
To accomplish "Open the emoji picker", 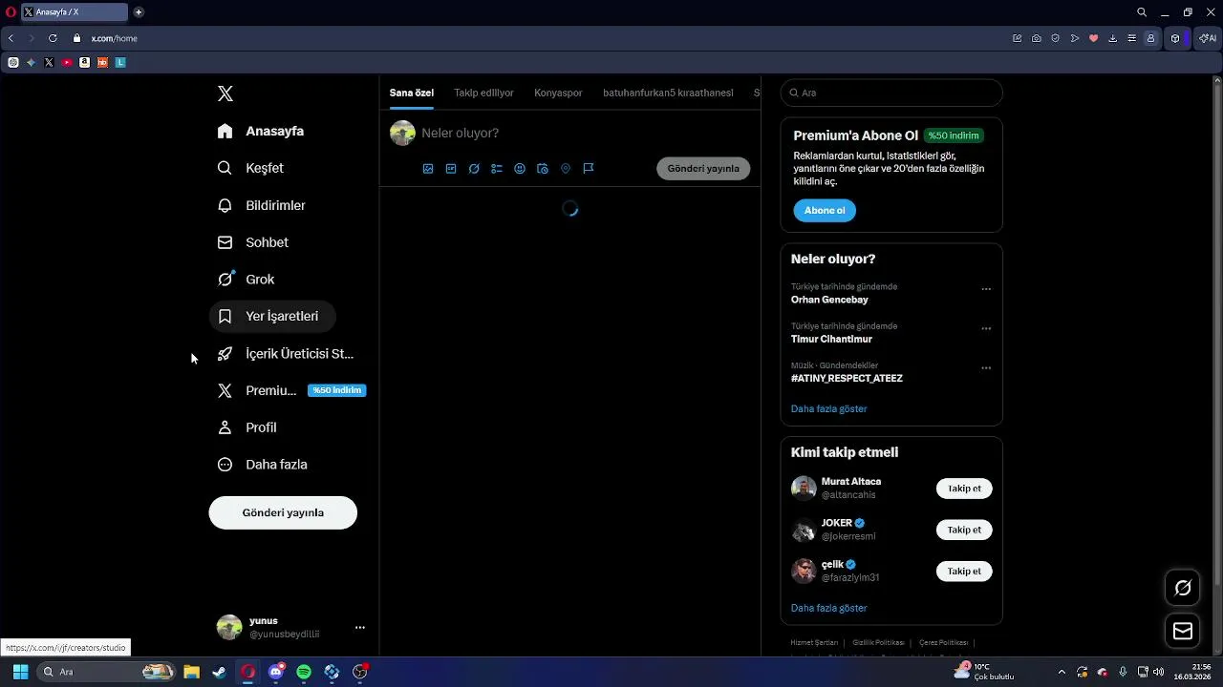I will [x=520, y=169].
